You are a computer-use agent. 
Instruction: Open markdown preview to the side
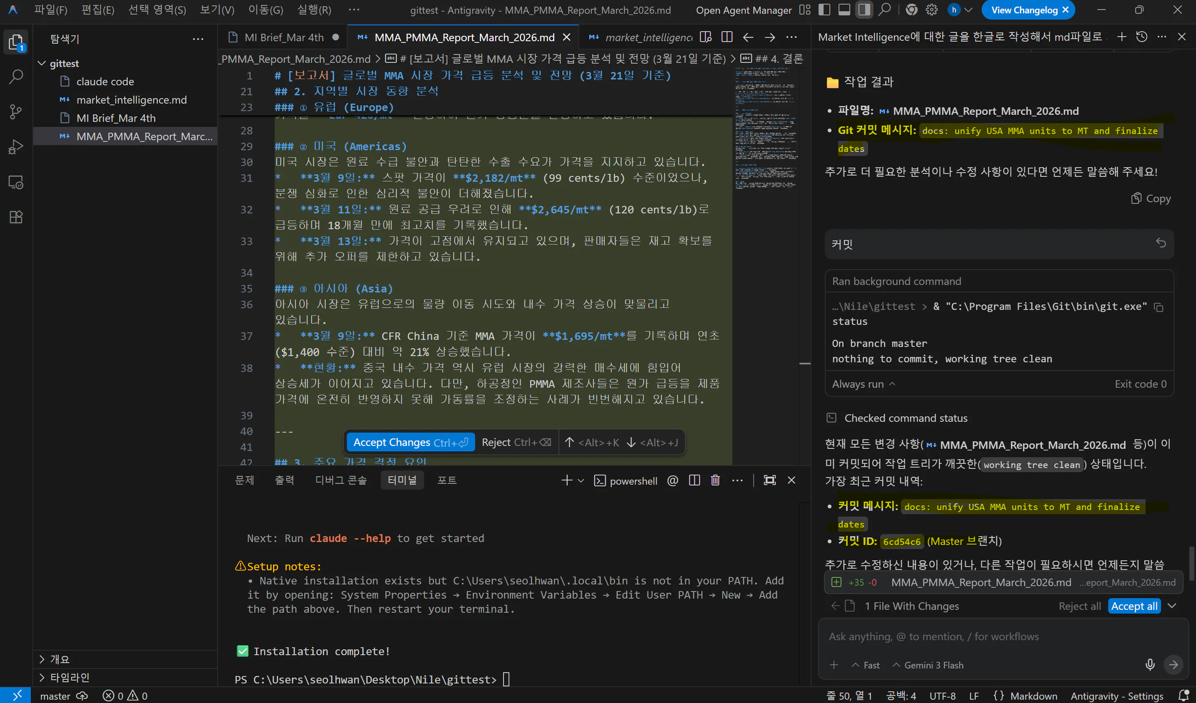(706, 37)
